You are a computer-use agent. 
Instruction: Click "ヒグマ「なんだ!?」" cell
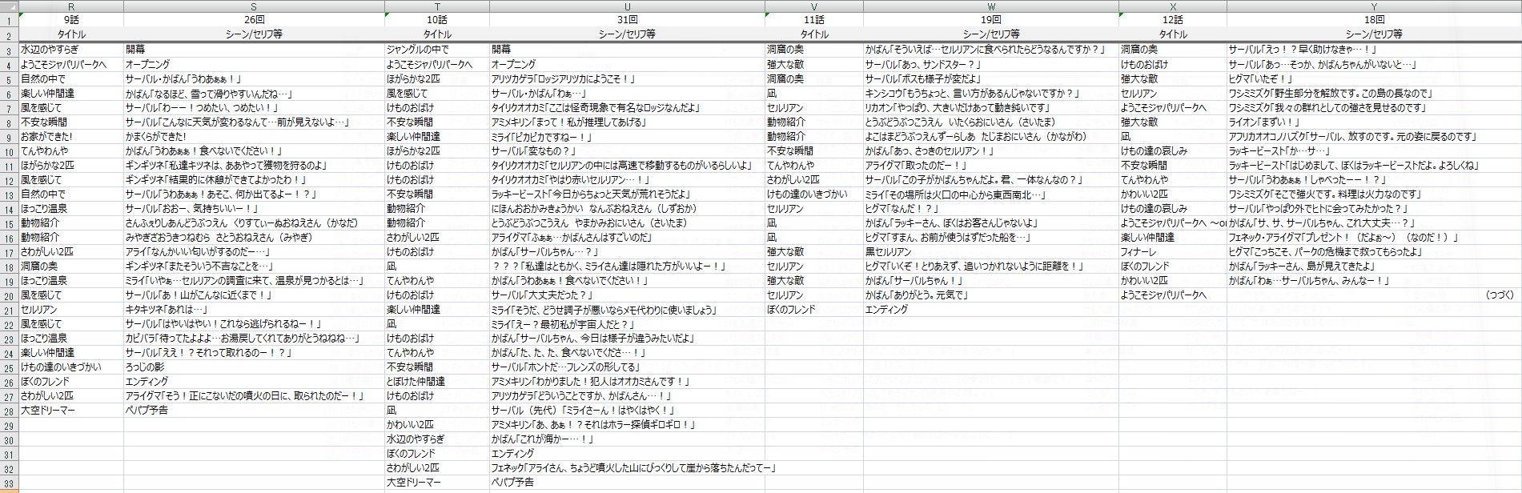990,209
